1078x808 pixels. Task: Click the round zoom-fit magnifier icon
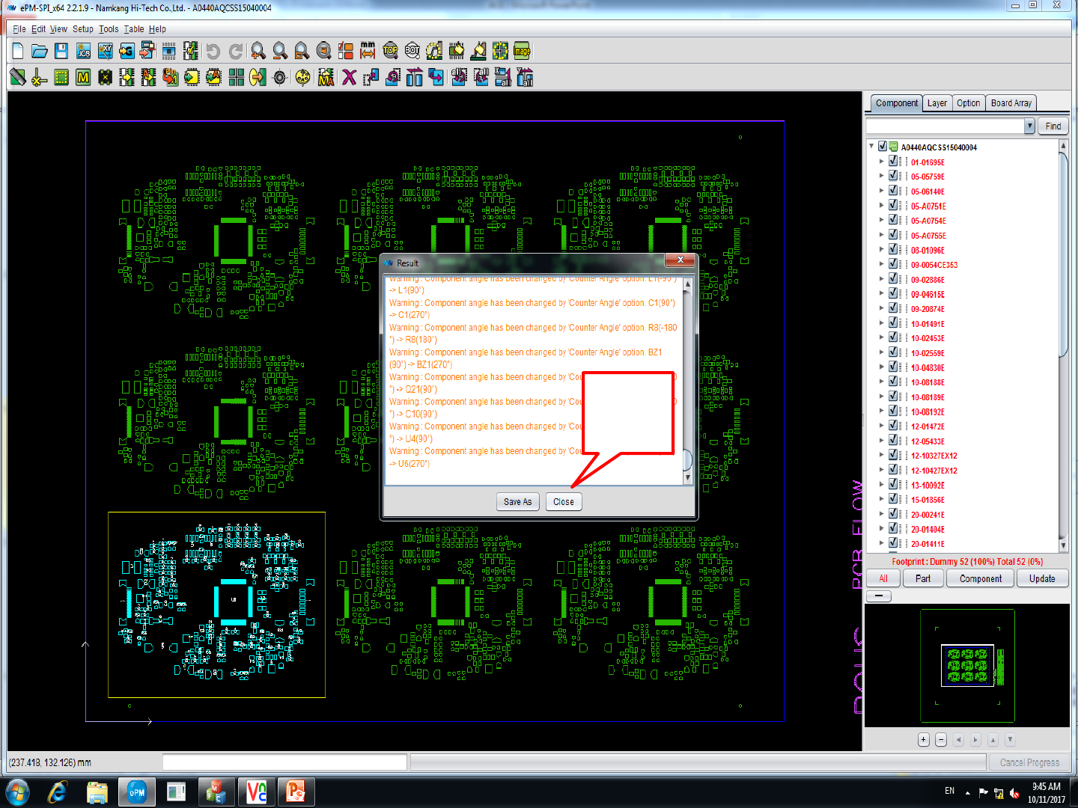coord(323,51)
